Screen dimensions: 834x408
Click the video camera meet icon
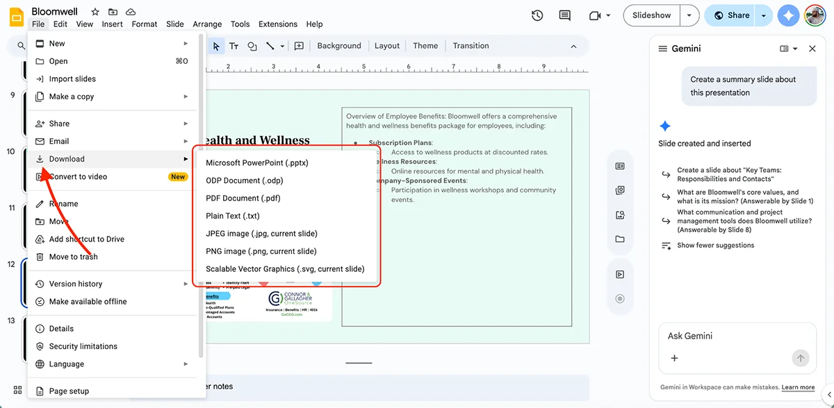(x=594, y=15)
